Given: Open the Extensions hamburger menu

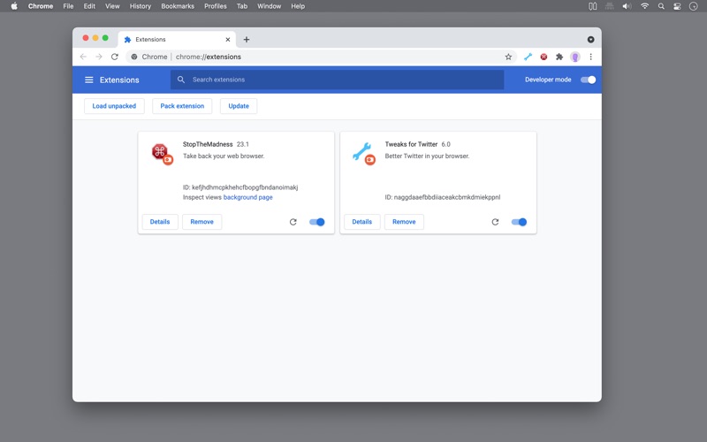Looking at the screenshot, I should tap(89, 80).
